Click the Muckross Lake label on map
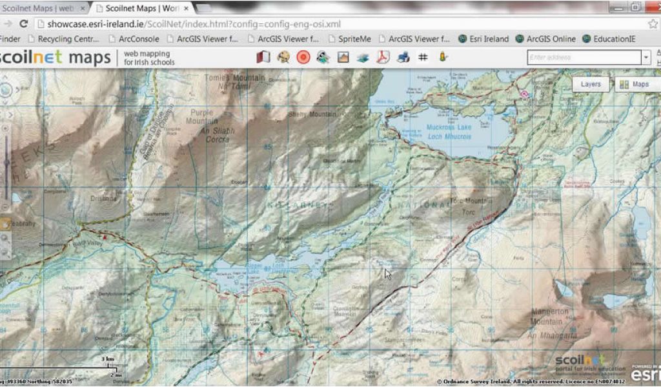 coord(449,127)
